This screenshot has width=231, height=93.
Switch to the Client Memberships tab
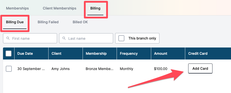[60, 8]
